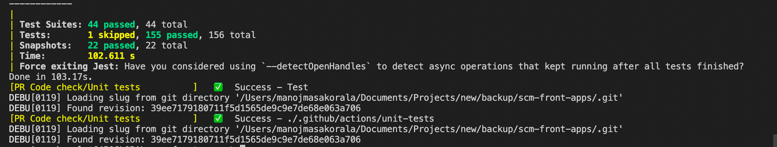
Task: Click first '[PR Code check/Unit tests' label
Action: pos(75,87)
